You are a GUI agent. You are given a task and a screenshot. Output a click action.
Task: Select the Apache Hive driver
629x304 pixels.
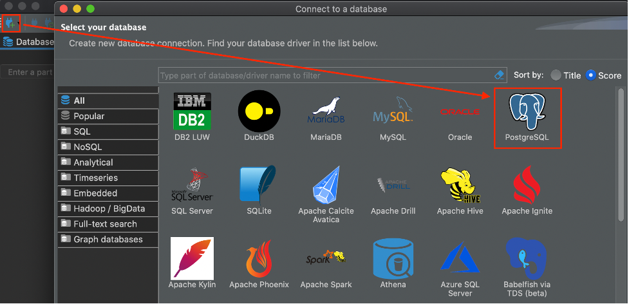click(460, 185)
